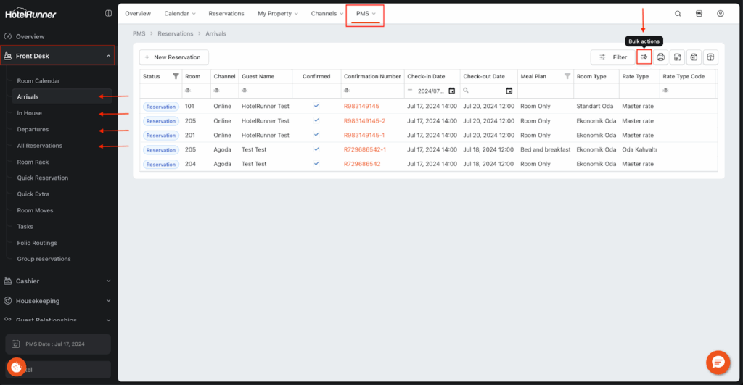Click the print icon in the table toolbar
Image resolution: width=743 pixels, height=385 pixels.
pos(661,57)
